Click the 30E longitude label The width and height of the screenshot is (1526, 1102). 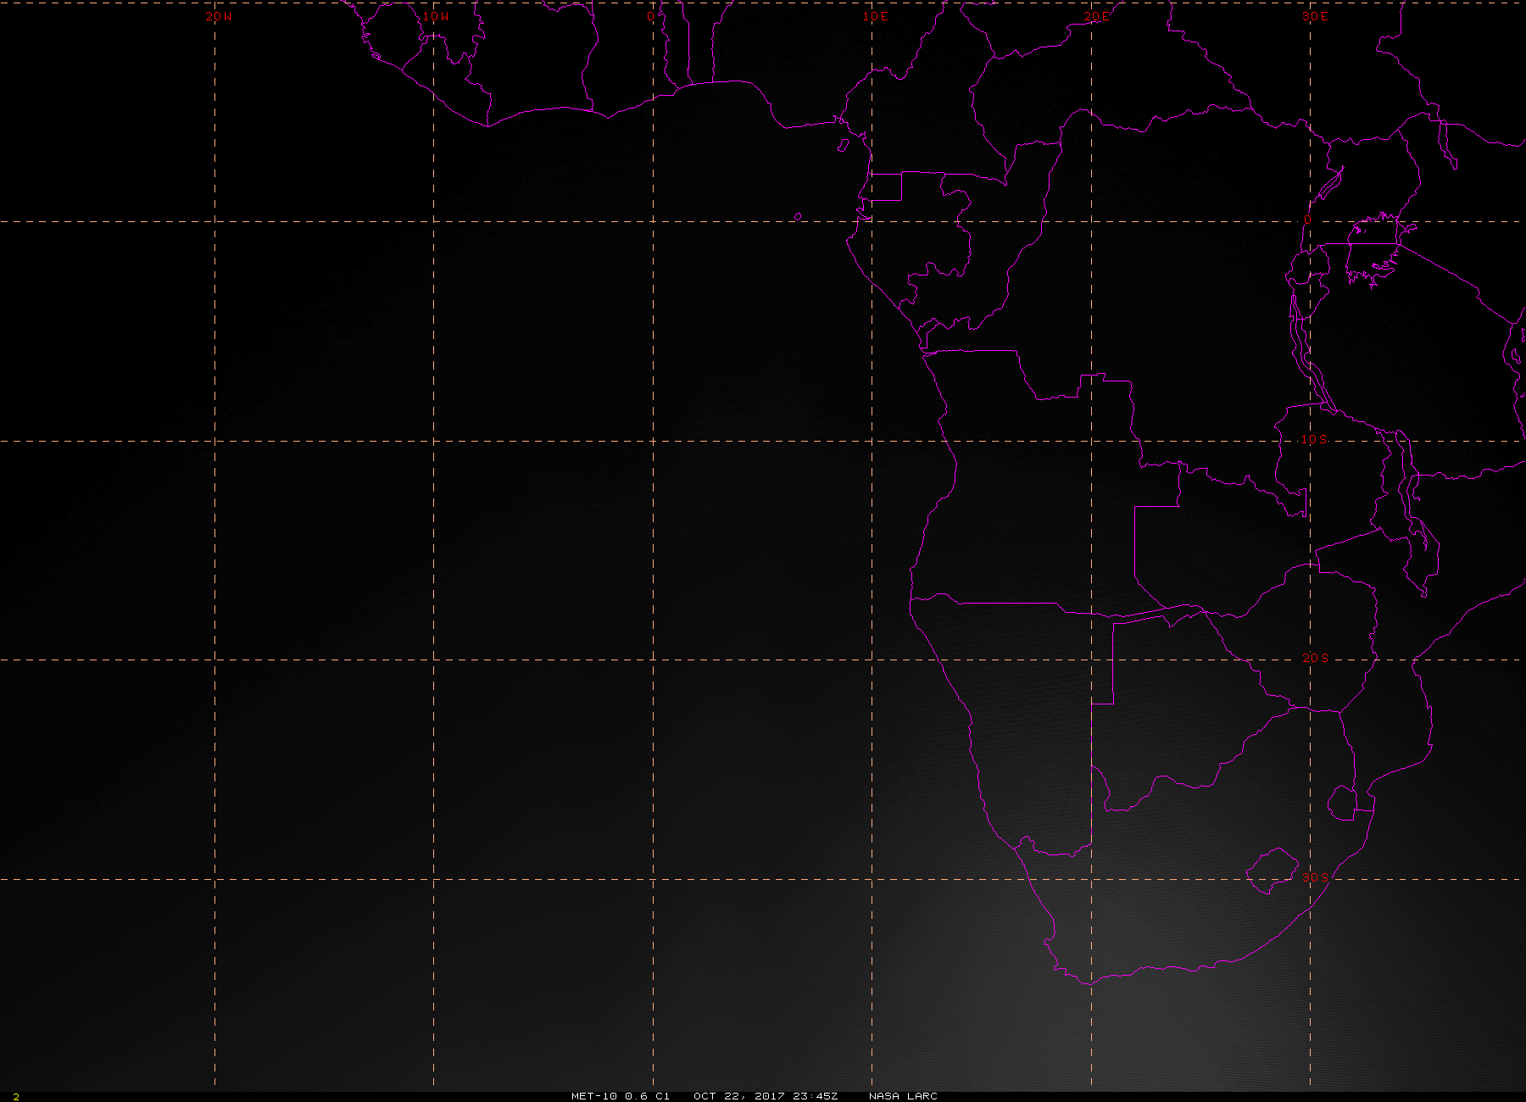(x=1315, y=16)
